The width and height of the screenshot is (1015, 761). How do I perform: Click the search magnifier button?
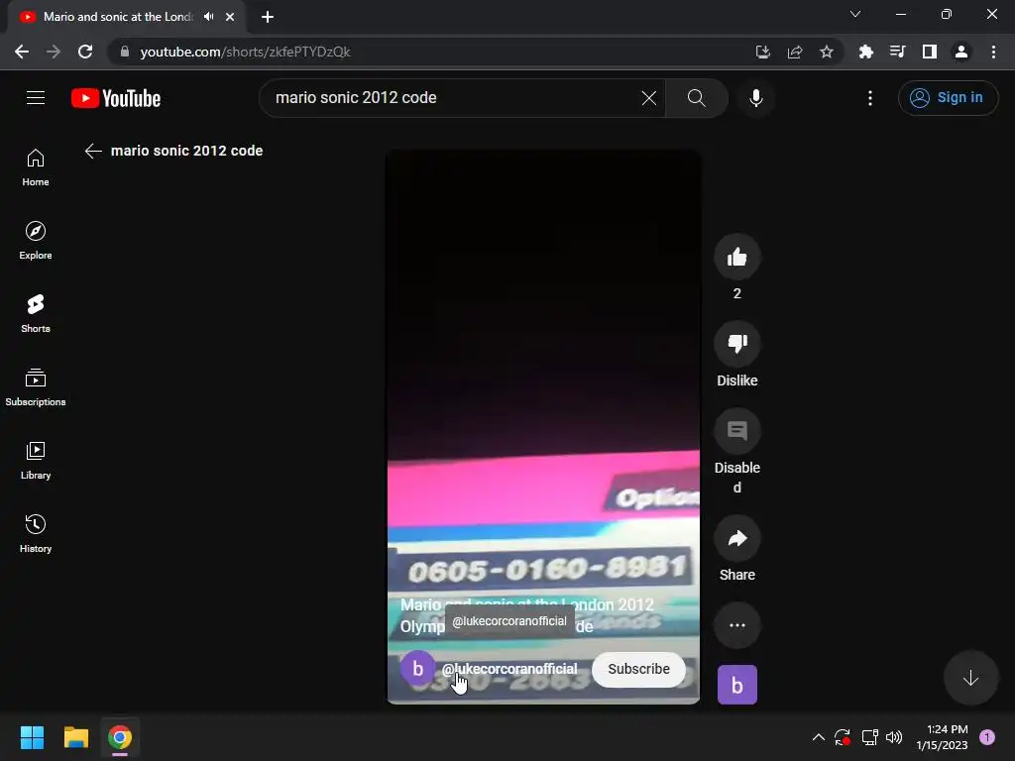(x=697, y=98)
